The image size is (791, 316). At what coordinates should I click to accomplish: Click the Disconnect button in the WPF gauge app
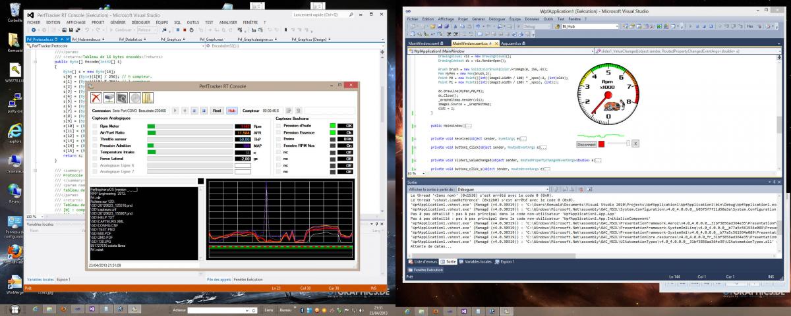586,144
